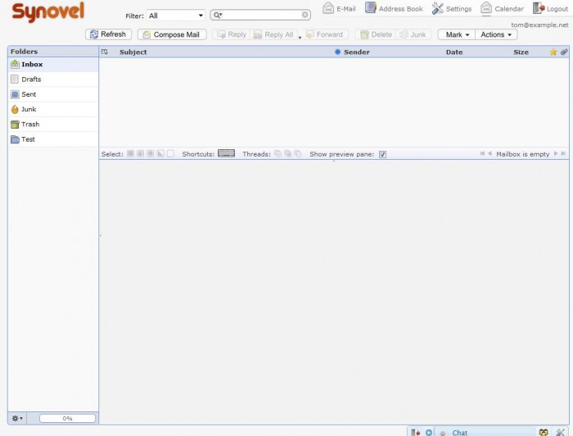Mark message as Junk via toolbar
The height and width of the screenshot is (436, 573).
pos(413,34)
